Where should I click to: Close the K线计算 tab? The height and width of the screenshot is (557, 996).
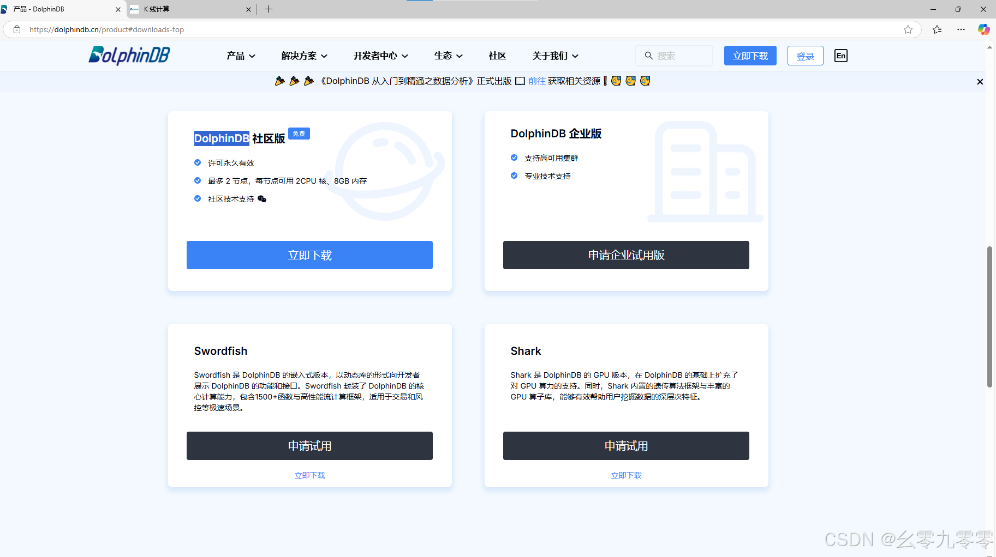(x=248, y=9)
